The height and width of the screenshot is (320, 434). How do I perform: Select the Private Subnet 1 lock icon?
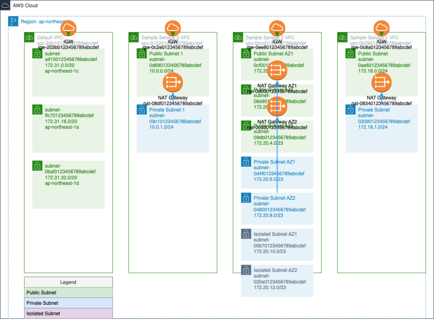pyautogui.click(x=142, y=110)
